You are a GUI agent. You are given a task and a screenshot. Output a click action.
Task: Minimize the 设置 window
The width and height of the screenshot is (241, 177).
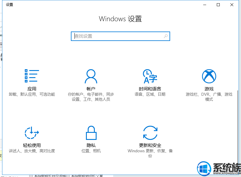click(205, 5)
